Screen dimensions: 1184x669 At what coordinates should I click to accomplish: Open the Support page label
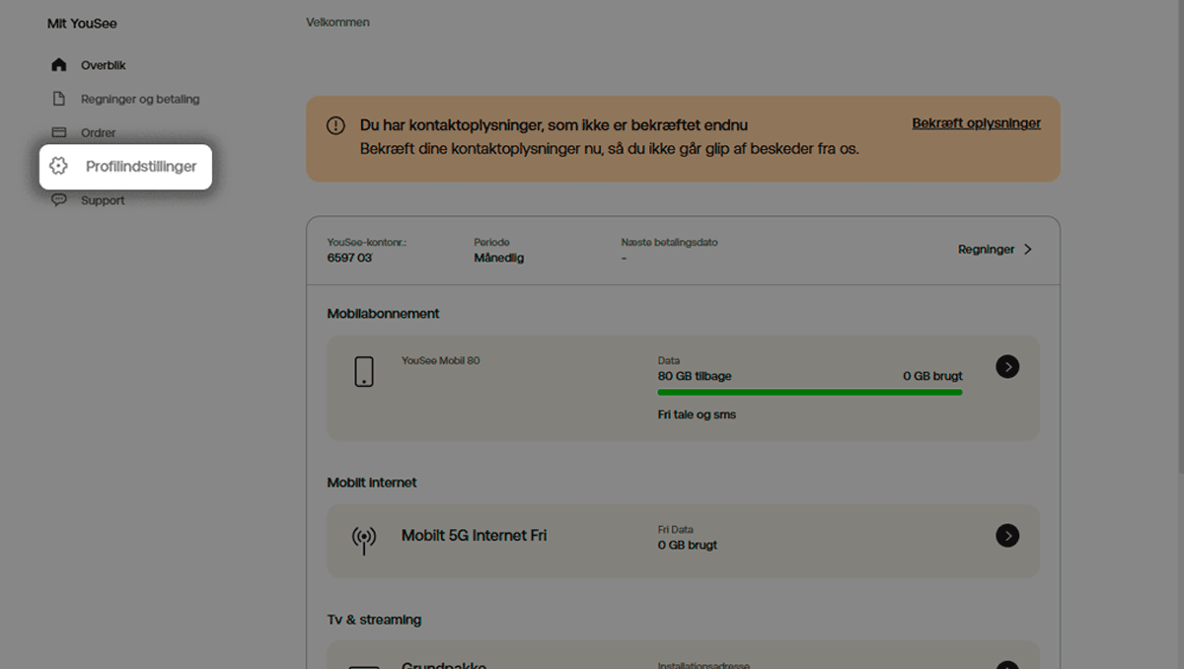click(x=103, y=200)
